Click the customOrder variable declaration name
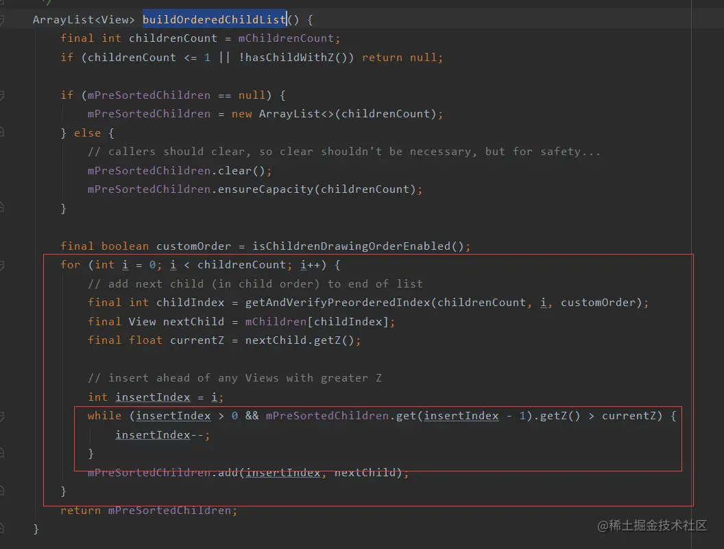 (x=193, y=246)
